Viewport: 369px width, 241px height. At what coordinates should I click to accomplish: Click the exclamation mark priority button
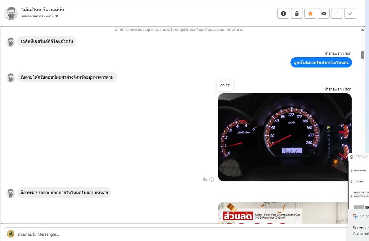[337, 13]
